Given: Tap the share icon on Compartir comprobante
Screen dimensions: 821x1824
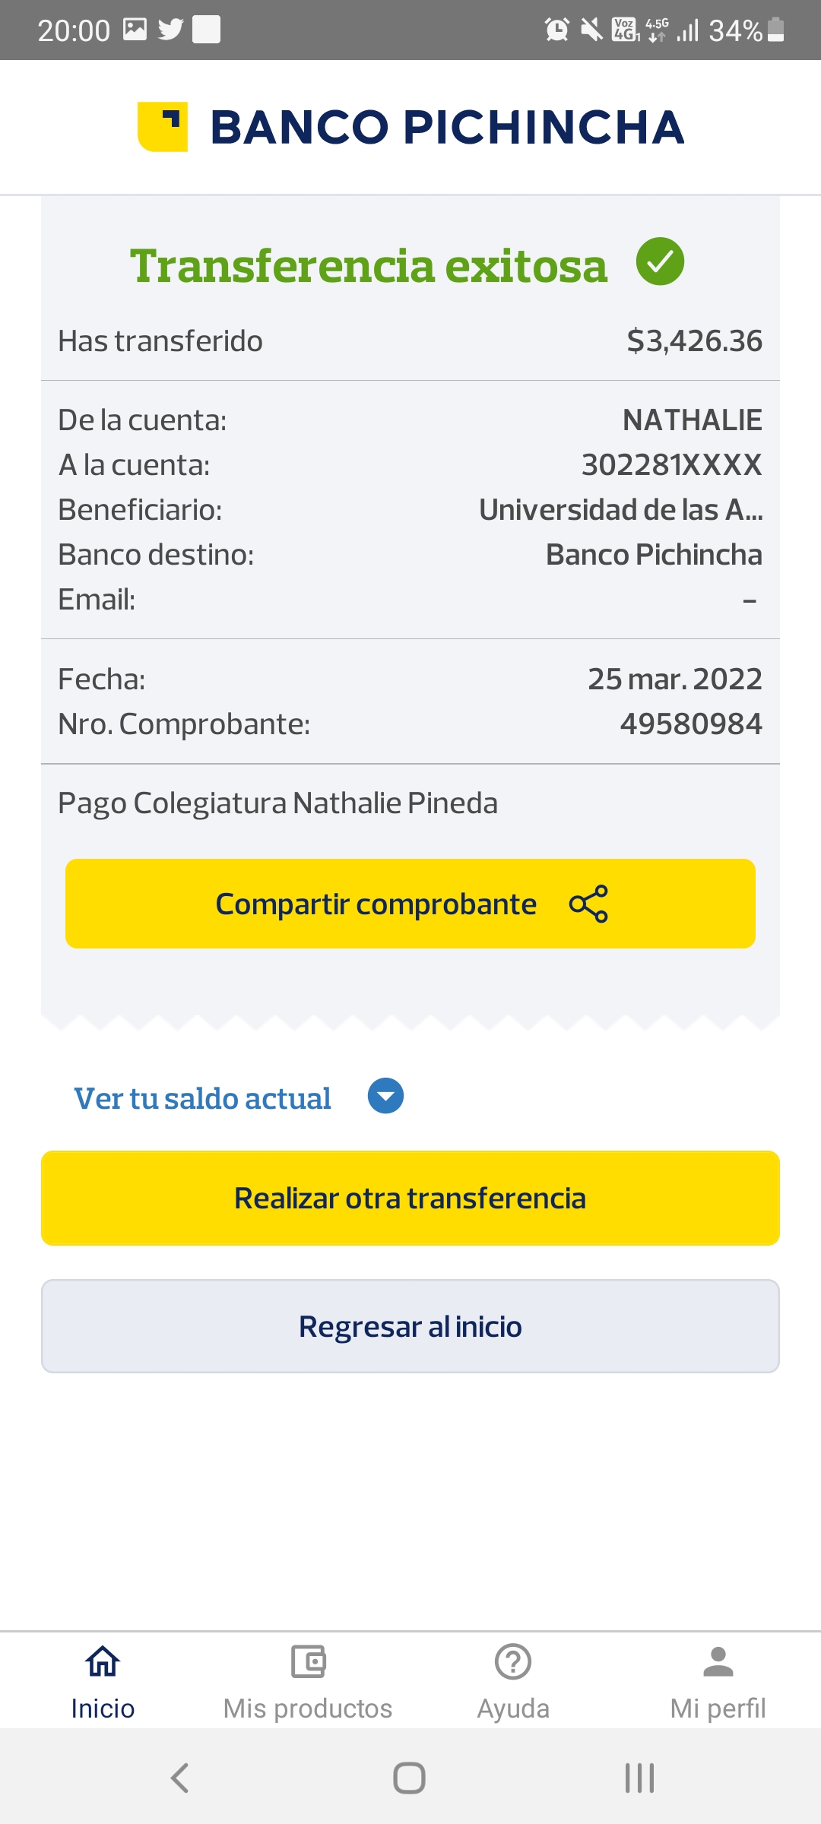Looking at the screenshot, I should (x=588, y=904).
